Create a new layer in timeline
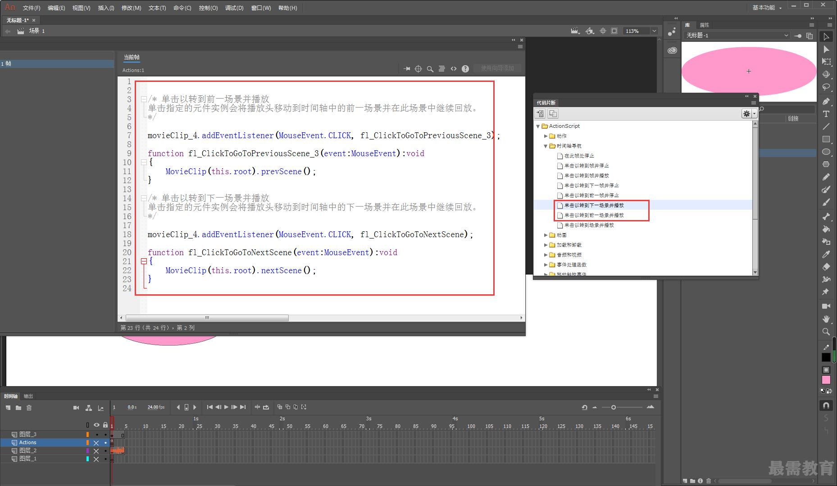This screenshot has height=486, width=837. tap(8, 408)
